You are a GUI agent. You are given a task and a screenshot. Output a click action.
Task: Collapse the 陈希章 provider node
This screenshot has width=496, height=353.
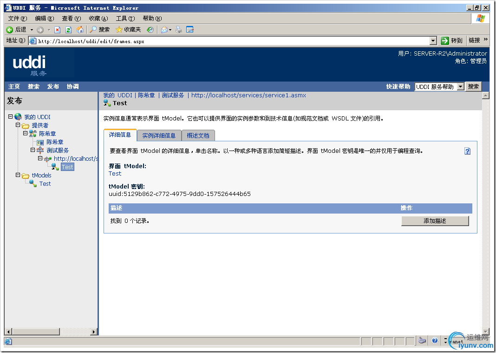click(25, 133)
